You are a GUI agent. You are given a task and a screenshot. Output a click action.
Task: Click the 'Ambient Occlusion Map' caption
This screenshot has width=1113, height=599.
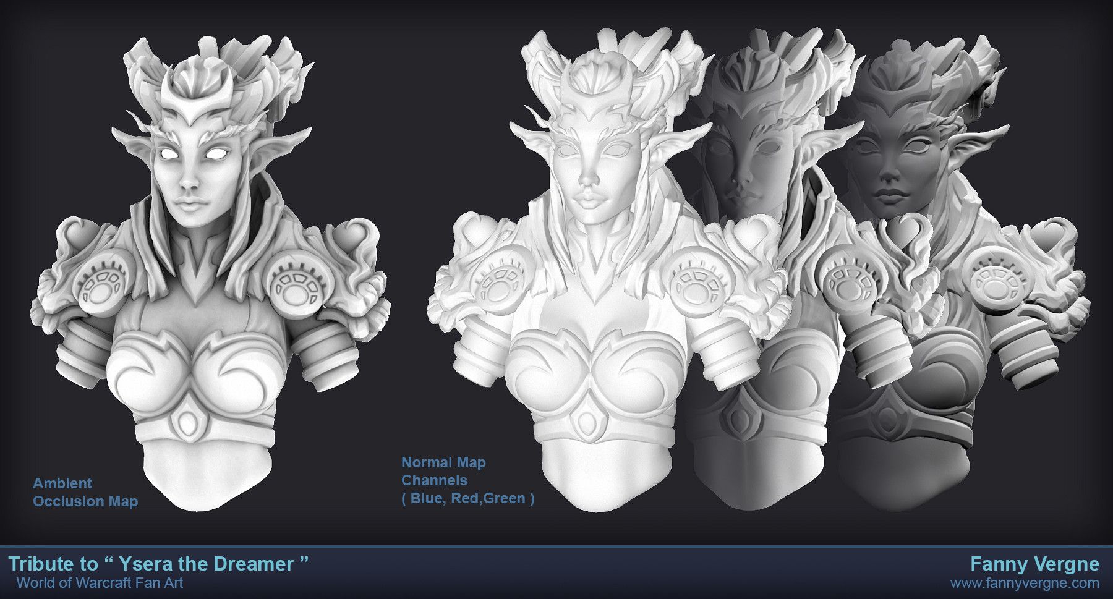tap(85, 492)
